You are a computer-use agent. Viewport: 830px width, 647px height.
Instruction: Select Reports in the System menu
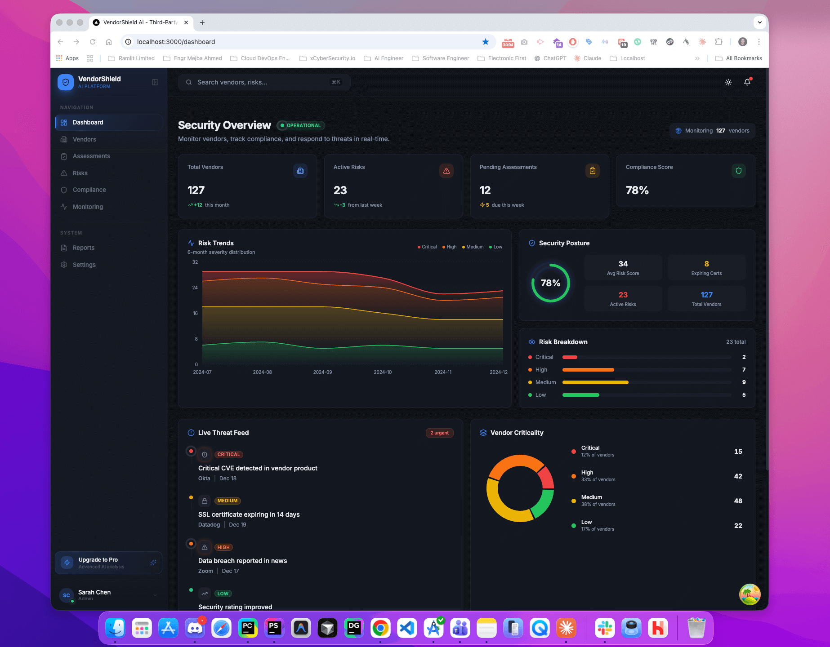coord(84,248)
